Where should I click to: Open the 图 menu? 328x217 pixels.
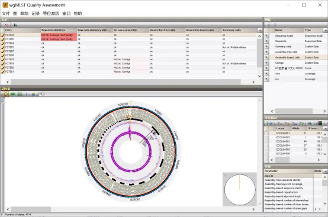point(15,14)
